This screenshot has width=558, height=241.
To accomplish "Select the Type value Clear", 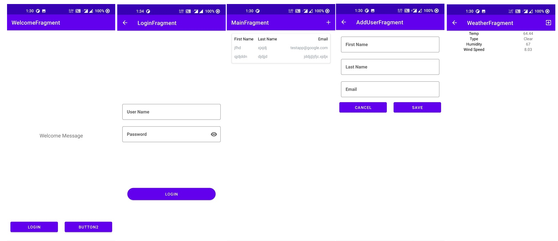I will tap(528, 39).
